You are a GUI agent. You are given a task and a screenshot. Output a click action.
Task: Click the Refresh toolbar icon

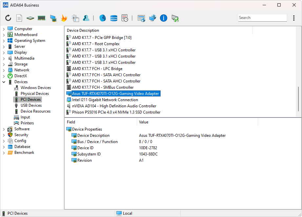pyautogui.click(x=8, y=18)
